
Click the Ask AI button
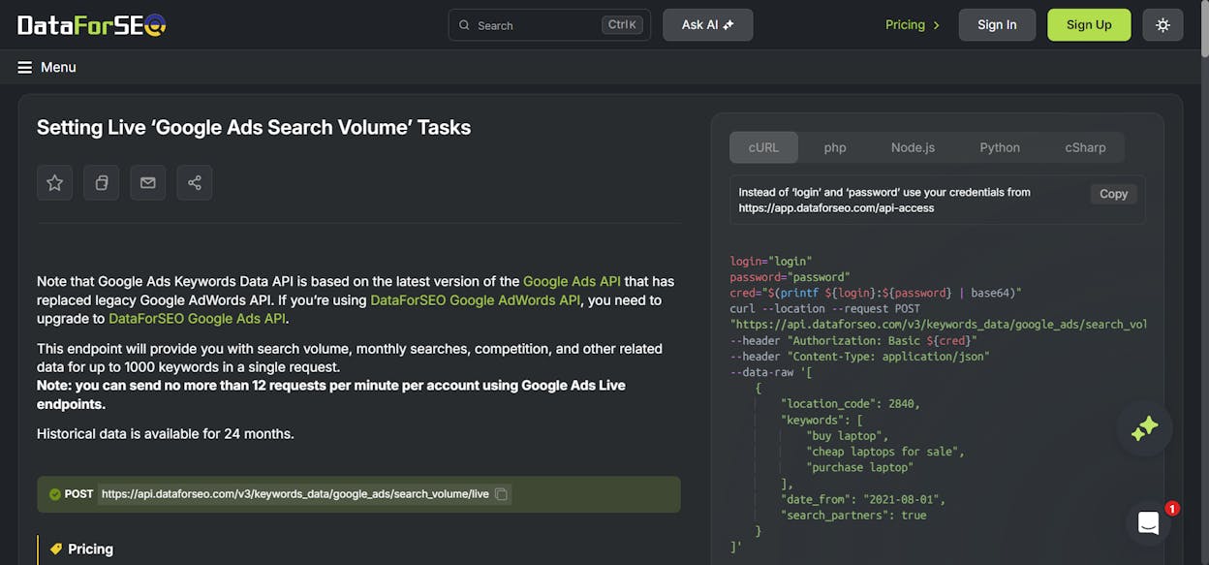(707, 25)
